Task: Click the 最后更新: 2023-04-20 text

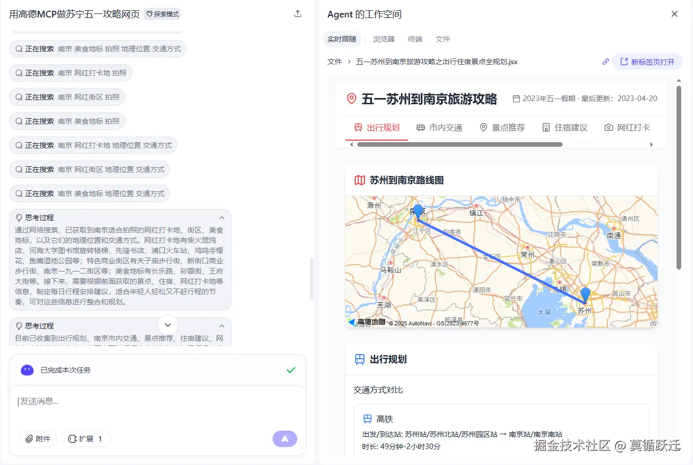Action: click(x=619, y=99)
